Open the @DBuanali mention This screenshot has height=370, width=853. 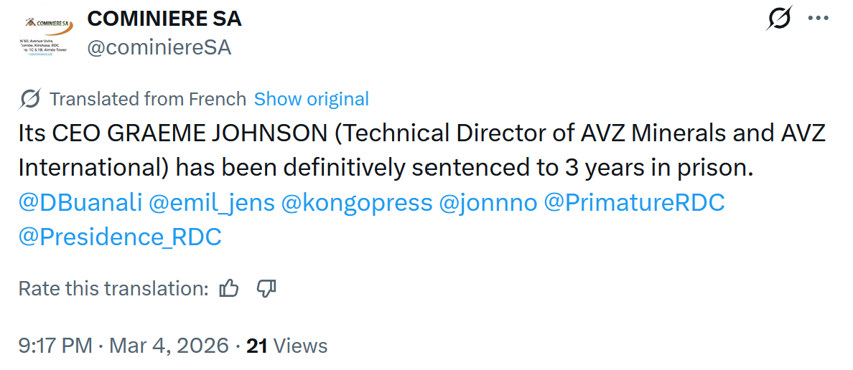pyautogui.click(x=80, y=203)
